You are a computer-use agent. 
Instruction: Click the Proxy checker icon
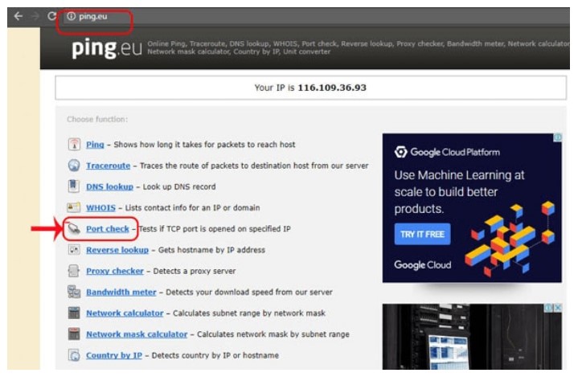[73, 271]
